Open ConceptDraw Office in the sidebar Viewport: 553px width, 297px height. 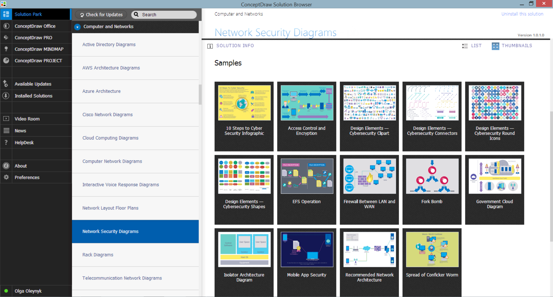tap(36, 26)
